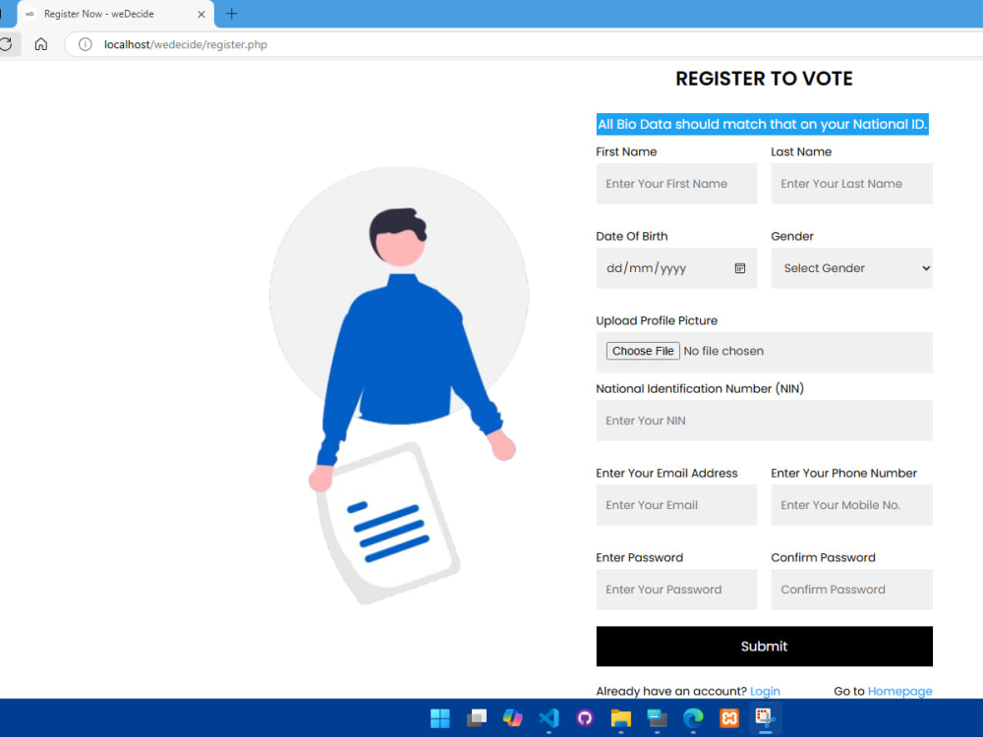Focus the First Name field
The height and width of the screenshot is (737, 983).
click(676, 184)
